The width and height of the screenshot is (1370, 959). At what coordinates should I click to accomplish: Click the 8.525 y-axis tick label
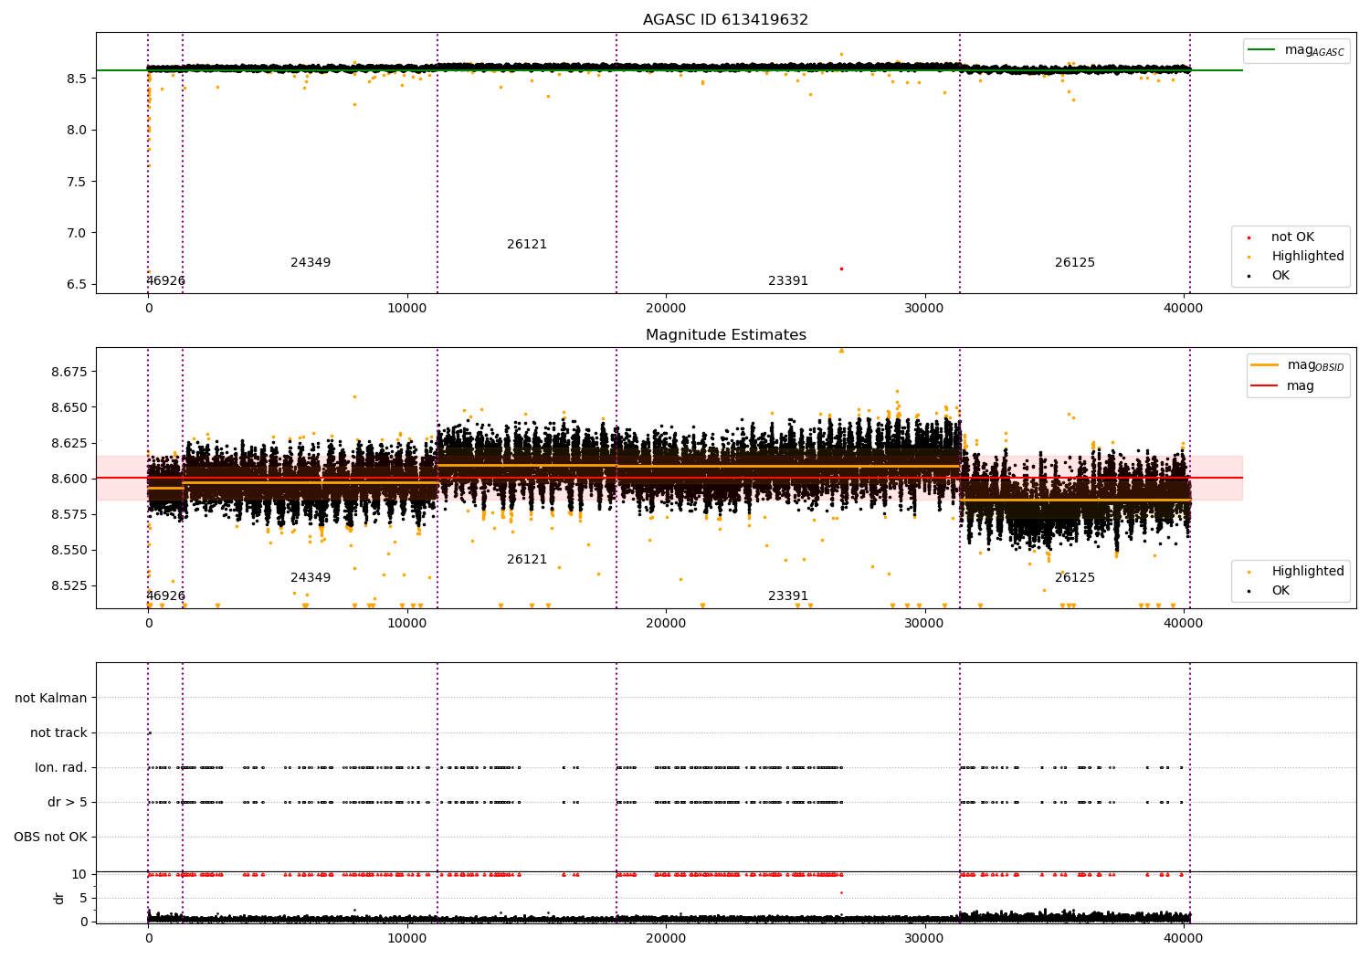point(68,586)
